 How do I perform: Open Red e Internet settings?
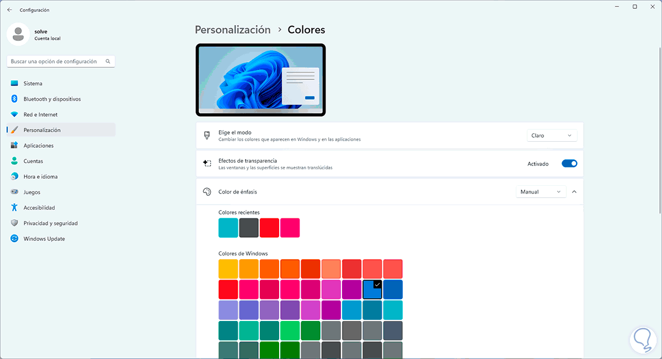point(61,115)
